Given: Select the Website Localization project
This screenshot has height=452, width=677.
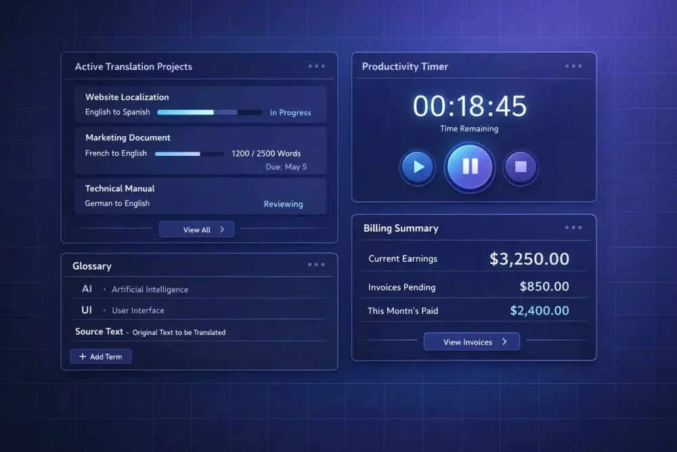Looking at the screenshot, I should [127, 98].
